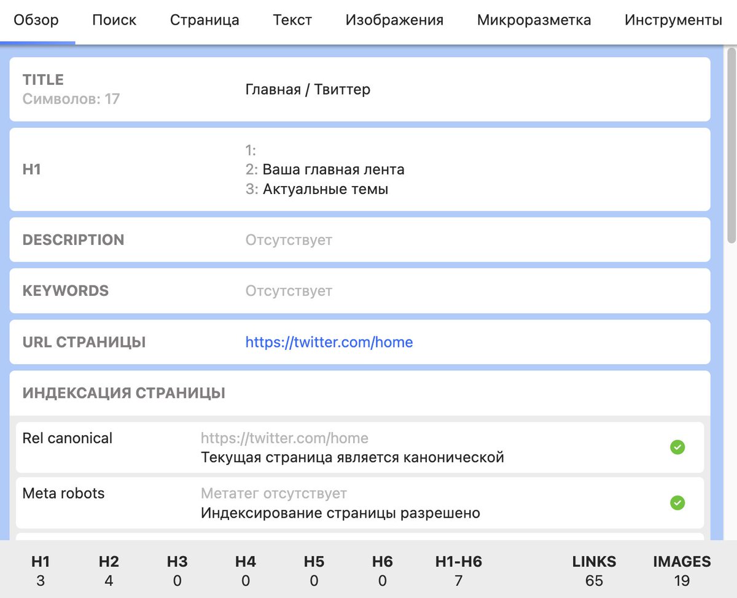
Task: Click the H1 entry Ваша главная лента
Action: click(x=333, y=169)
